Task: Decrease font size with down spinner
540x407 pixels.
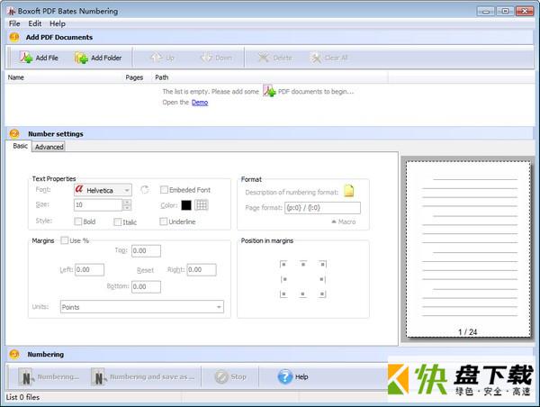Action: 127,208
